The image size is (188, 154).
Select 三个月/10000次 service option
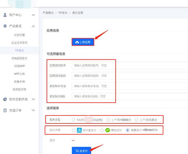pyautogui.click(x=108, y=120)
